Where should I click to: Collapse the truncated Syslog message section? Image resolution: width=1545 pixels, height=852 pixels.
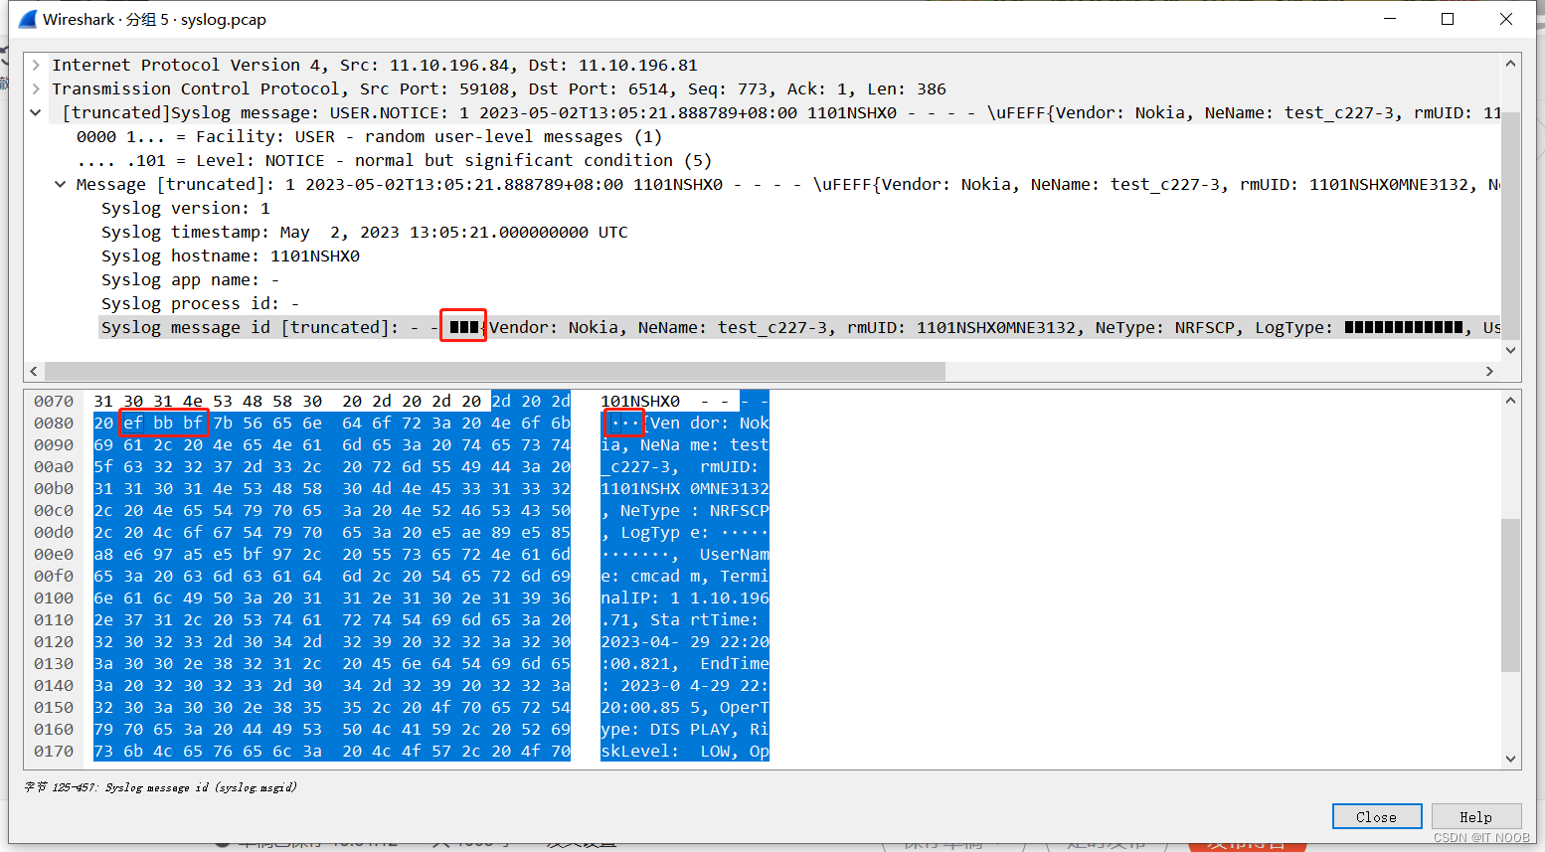click(36, 112)
